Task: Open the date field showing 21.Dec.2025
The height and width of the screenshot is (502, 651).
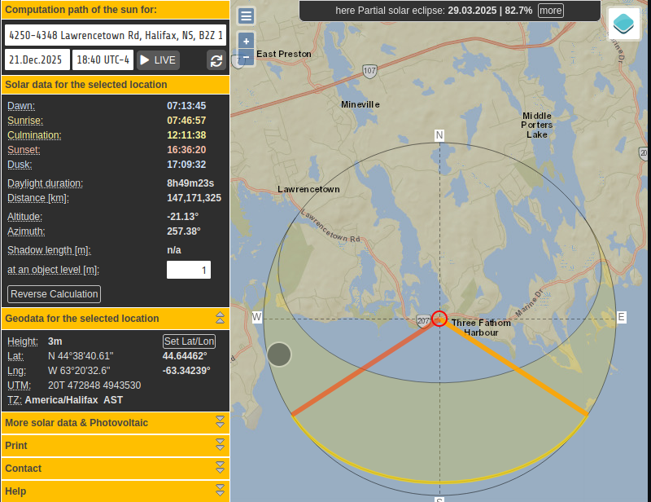Action: tap(37, 60)
